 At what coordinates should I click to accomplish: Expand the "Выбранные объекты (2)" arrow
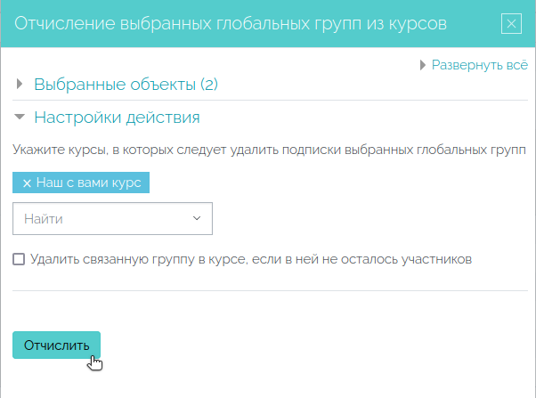point(20,85)
